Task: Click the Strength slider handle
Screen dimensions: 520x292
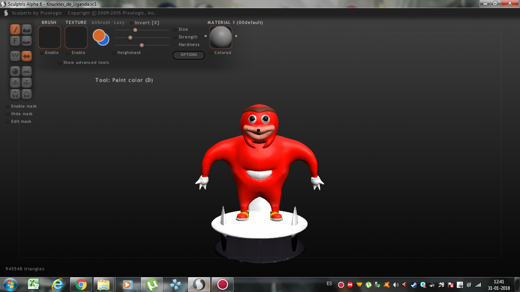Action: tap(130, 38)
